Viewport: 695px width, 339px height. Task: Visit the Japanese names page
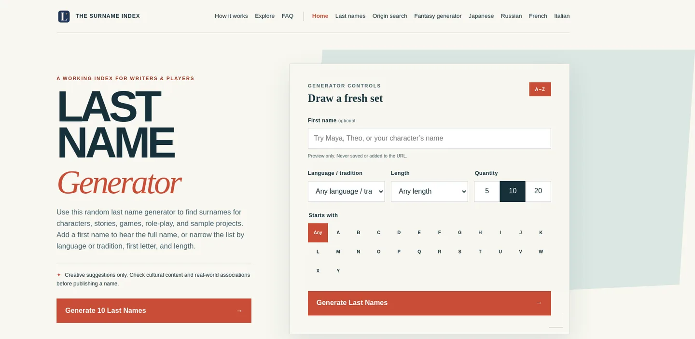481,16
